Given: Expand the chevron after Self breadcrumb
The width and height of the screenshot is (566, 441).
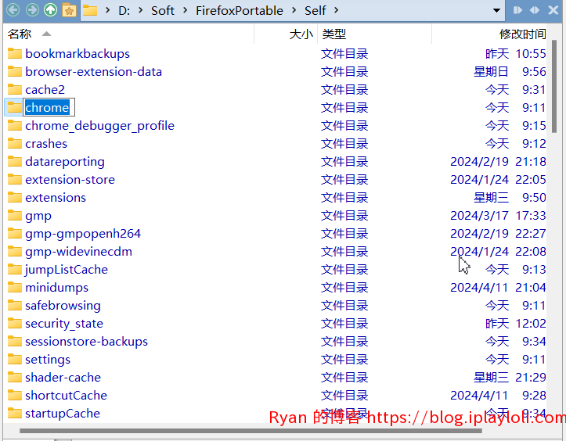Looking at the screenshot, I should point(337,10).
